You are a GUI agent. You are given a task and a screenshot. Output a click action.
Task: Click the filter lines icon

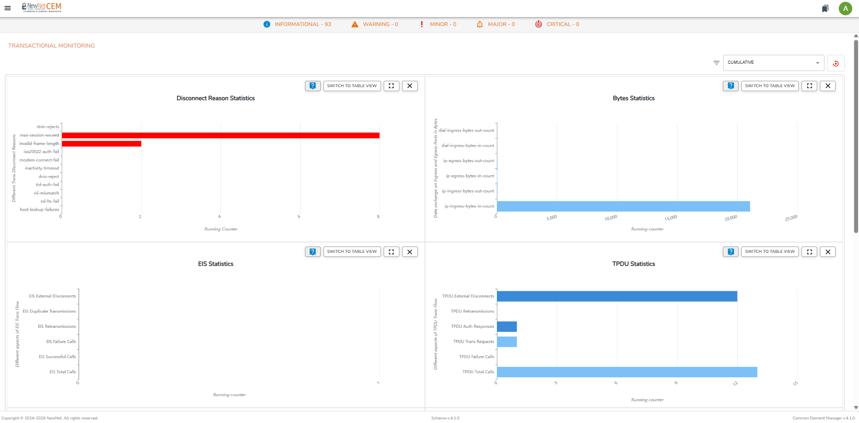(716, 63)
